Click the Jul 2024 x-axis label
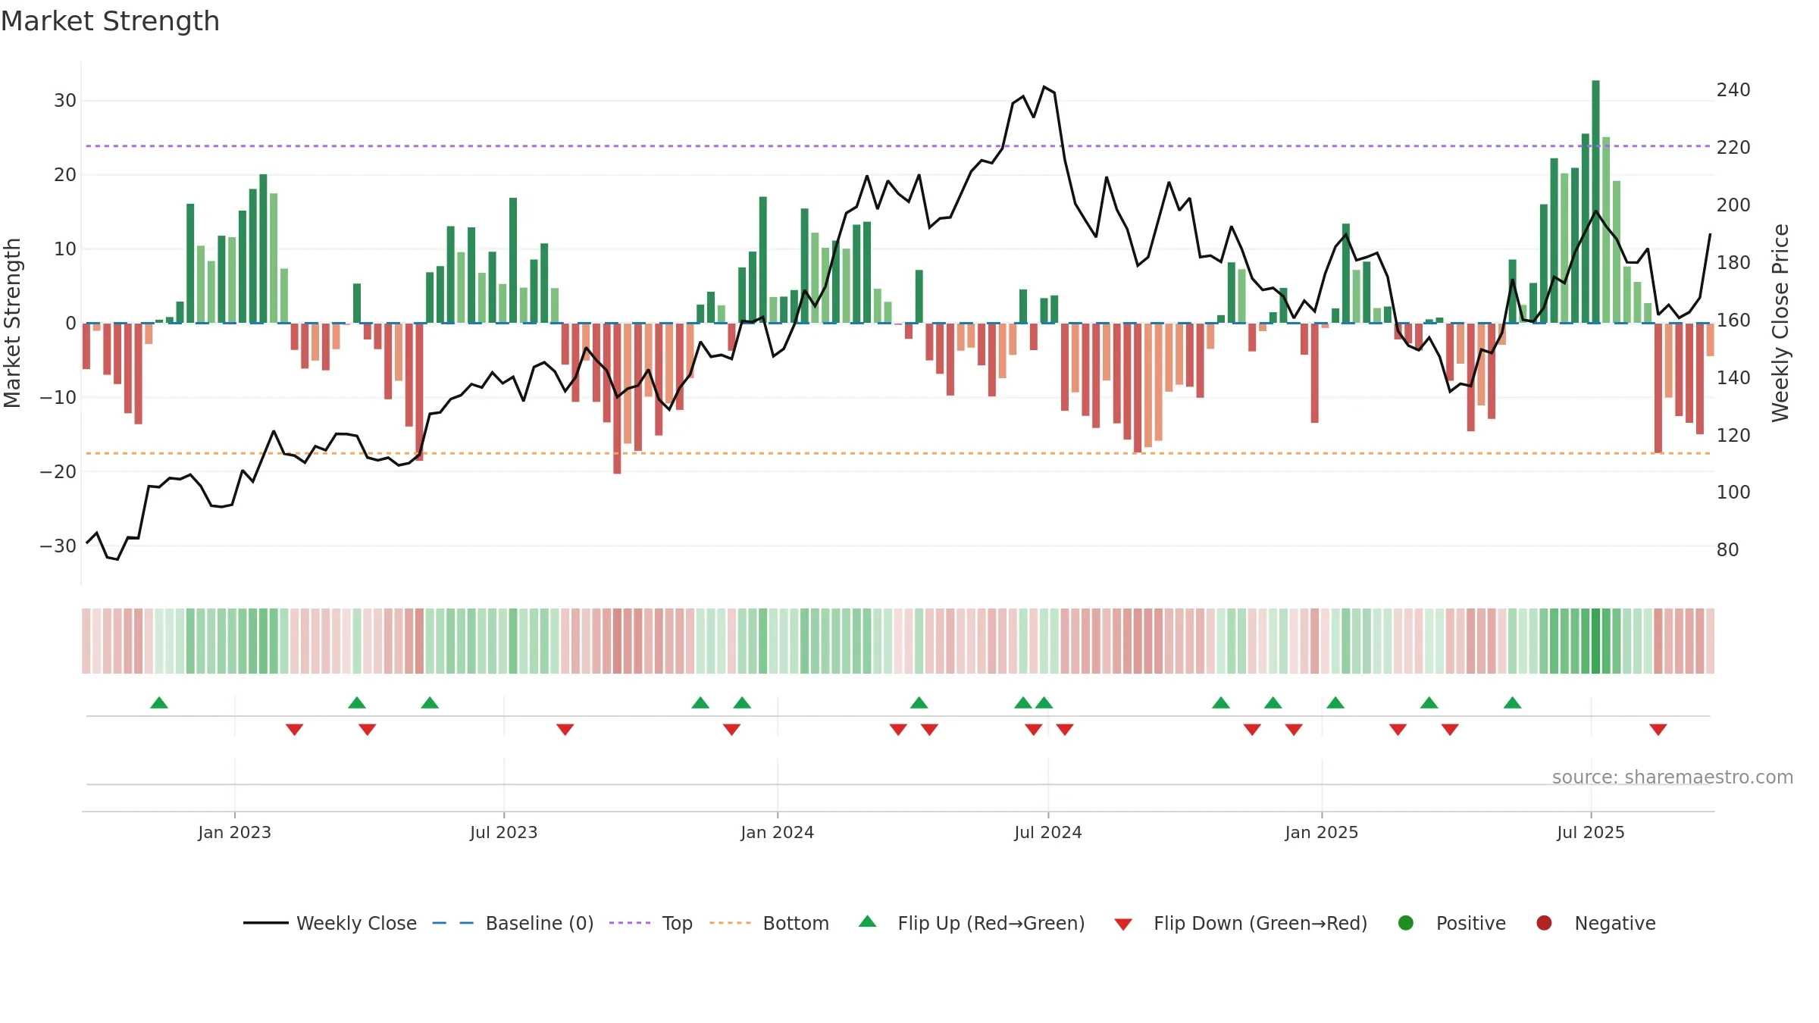Viewport: 1819px width, 1023px height. click(x=1048, y=832)
